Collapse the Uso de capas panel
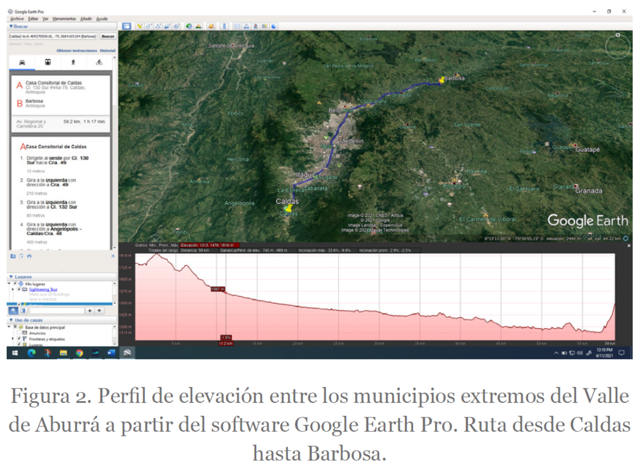The width and height of the screenshot is (638, 468). [x=11, y=320]
